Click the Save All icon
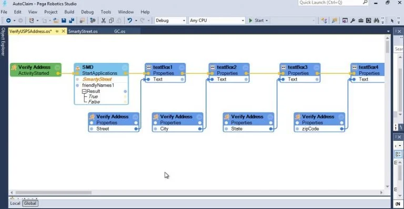 pos(72,20)
